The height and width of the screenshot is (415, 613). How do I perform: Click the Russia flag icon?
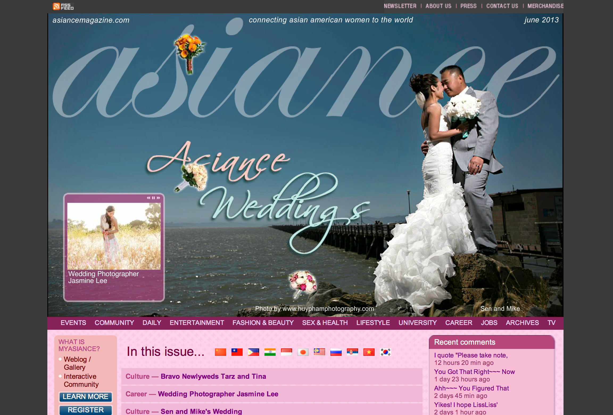[x=336, y=352]
